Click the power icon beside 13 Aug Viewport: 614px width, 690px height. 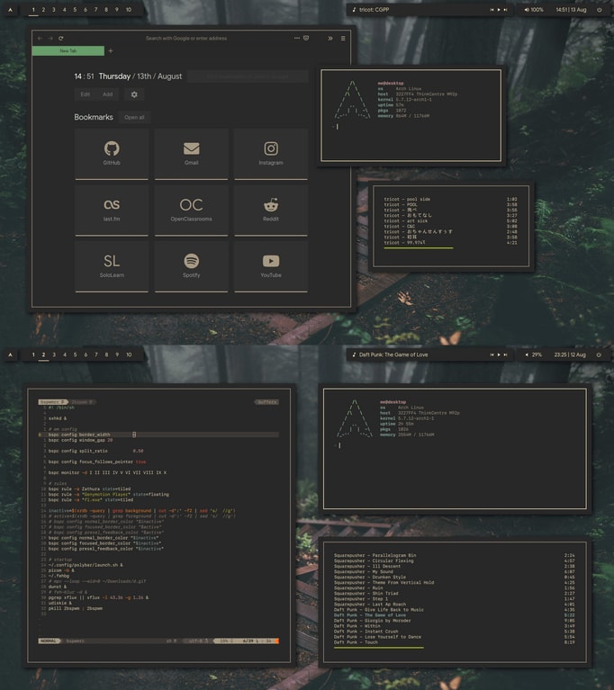coord(599,10)
